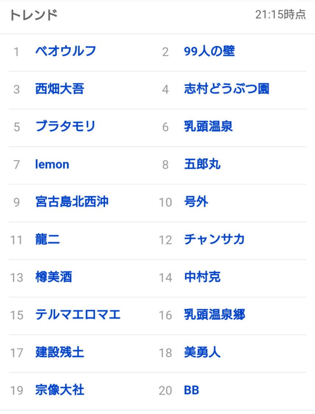The width and height of the screenshot is (315, 414).
Task: Click the 宮古島北西沖 trend link
Action: click(72, 202)
